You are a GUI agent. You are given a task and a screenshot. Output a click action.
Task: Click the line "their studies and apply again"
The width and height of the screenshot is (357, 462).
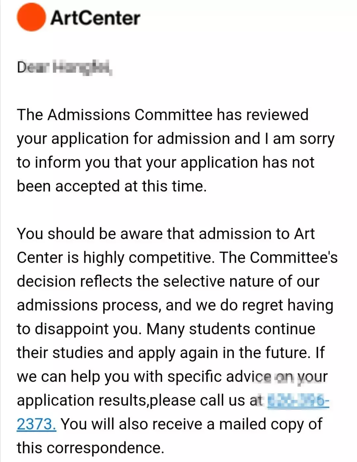pyautogui.click(x=171, y=353)
